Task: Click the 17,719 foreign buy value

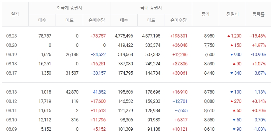Action: point(45,101)
